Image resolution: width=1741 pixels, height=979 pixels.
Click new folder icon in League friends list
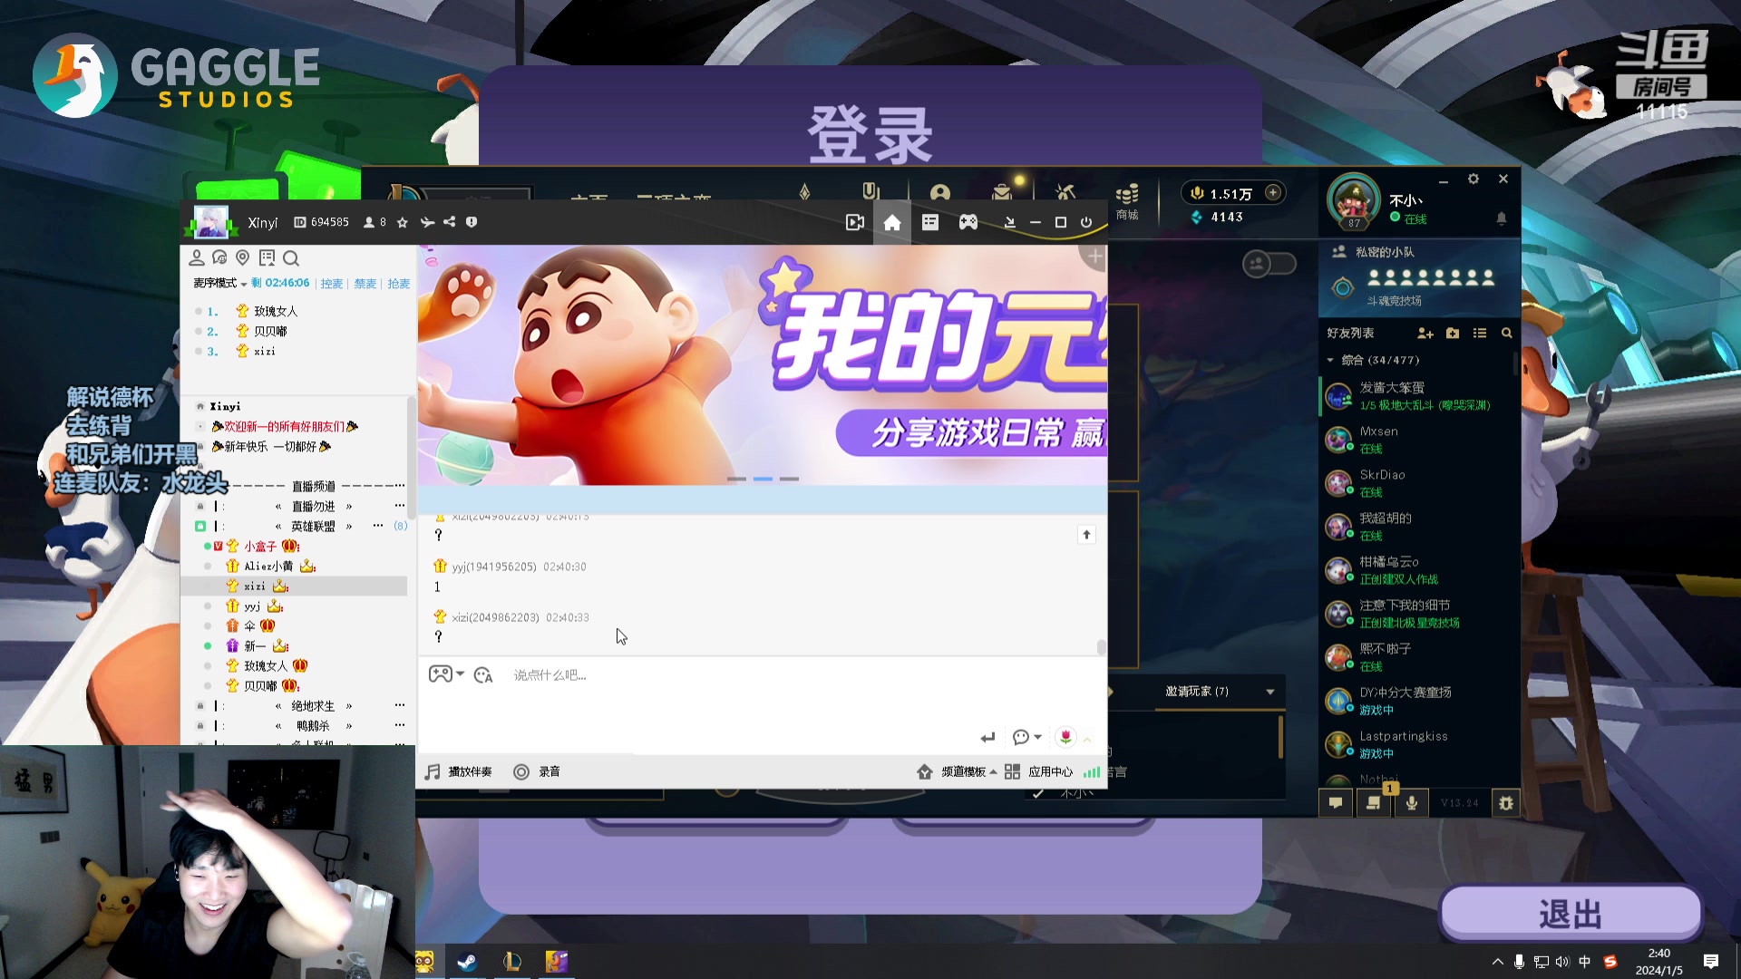click(1453, 334)
